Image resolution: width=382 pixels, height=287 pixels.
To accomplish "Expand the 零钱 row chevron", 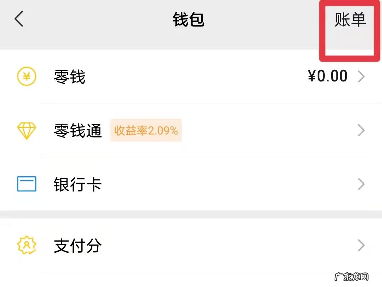I will 362,76.
